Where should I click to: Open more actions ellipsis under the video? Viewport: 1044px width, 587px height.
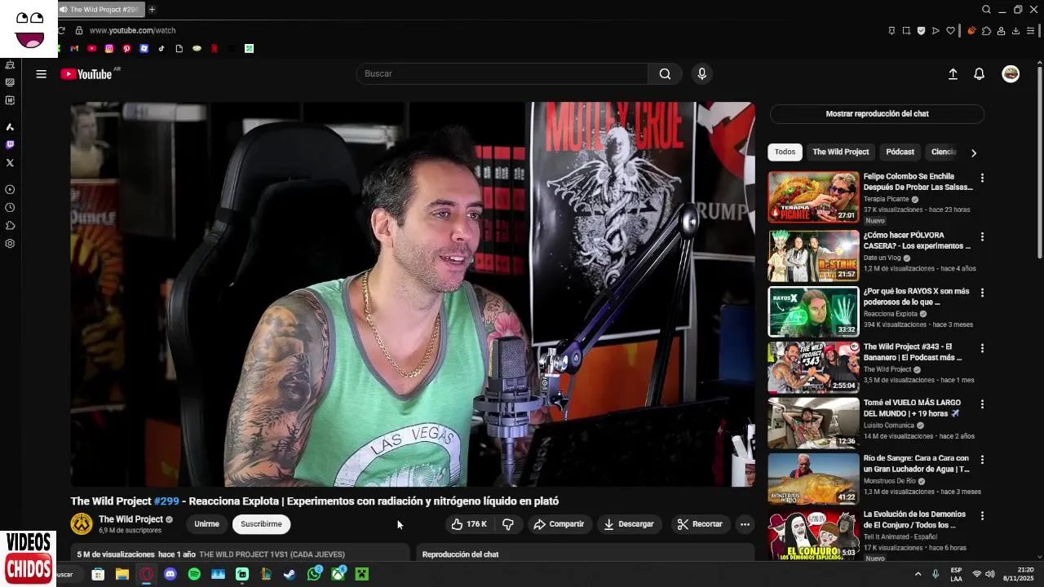coord(745,524)
